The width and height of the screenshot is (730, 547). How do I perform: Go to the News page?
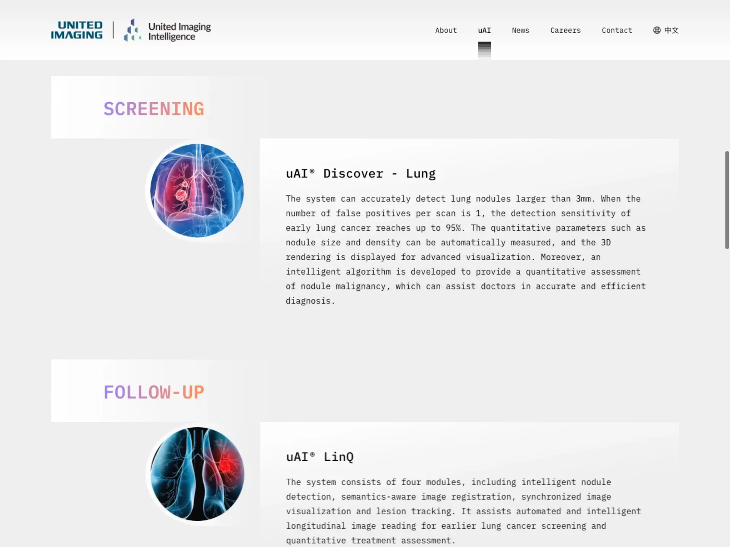pyautogui.click(x=520, y=30)
